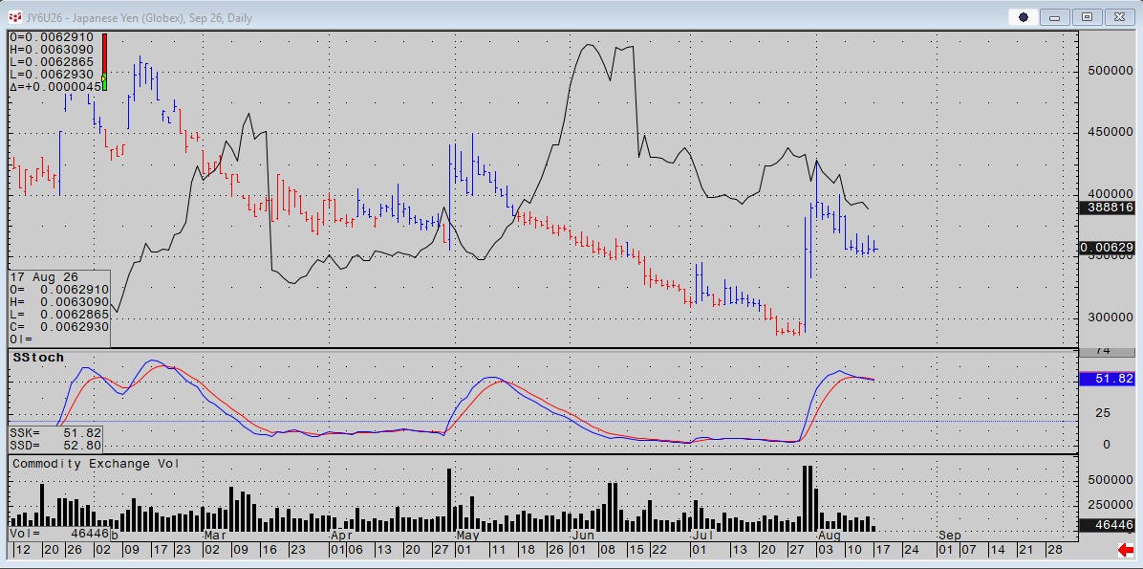Click H=0.0063090 in the top quote box
Image resolution: width=1143 pixels, height=569 pixels.
coord(53,49)
